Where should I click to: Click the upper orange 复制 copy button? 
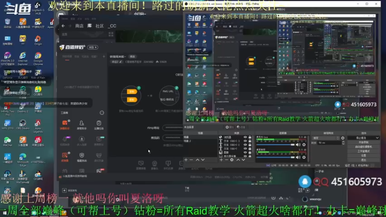[132, 92]
